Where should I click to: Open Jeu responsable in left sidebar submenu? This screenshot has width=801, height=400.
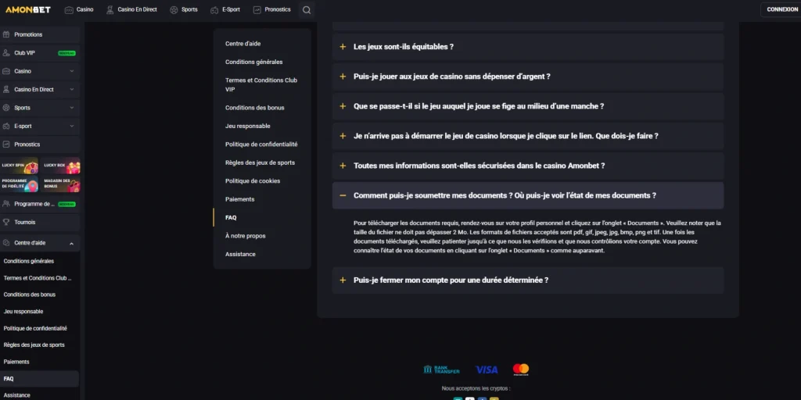(x=23, y=312)
